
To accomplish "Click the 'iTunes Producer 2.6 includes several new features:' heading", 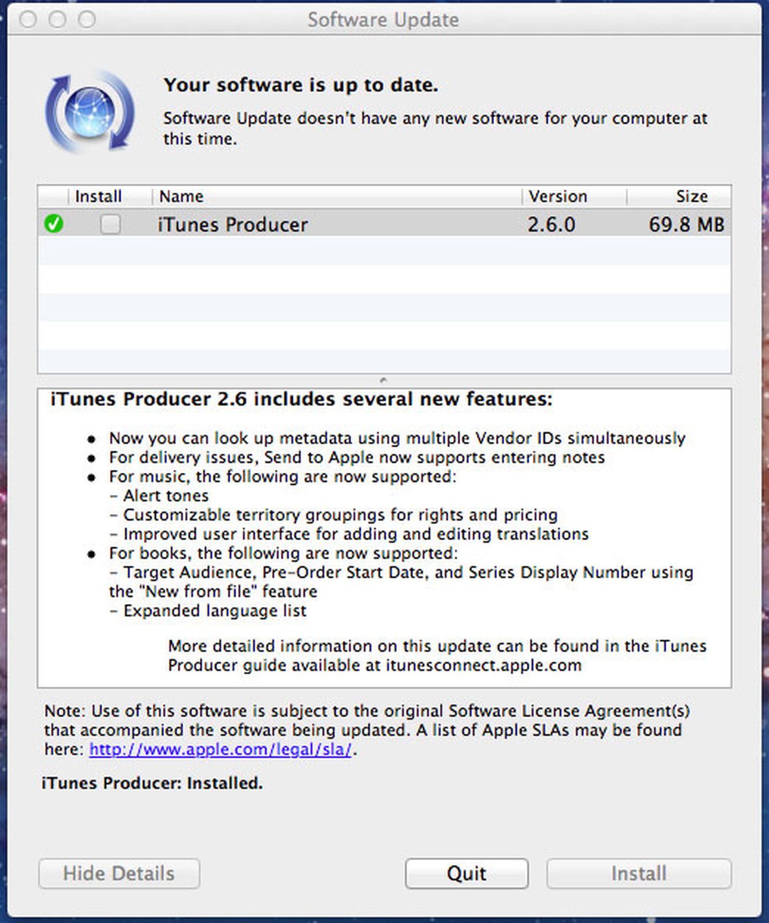I will [x=301, y=399].
